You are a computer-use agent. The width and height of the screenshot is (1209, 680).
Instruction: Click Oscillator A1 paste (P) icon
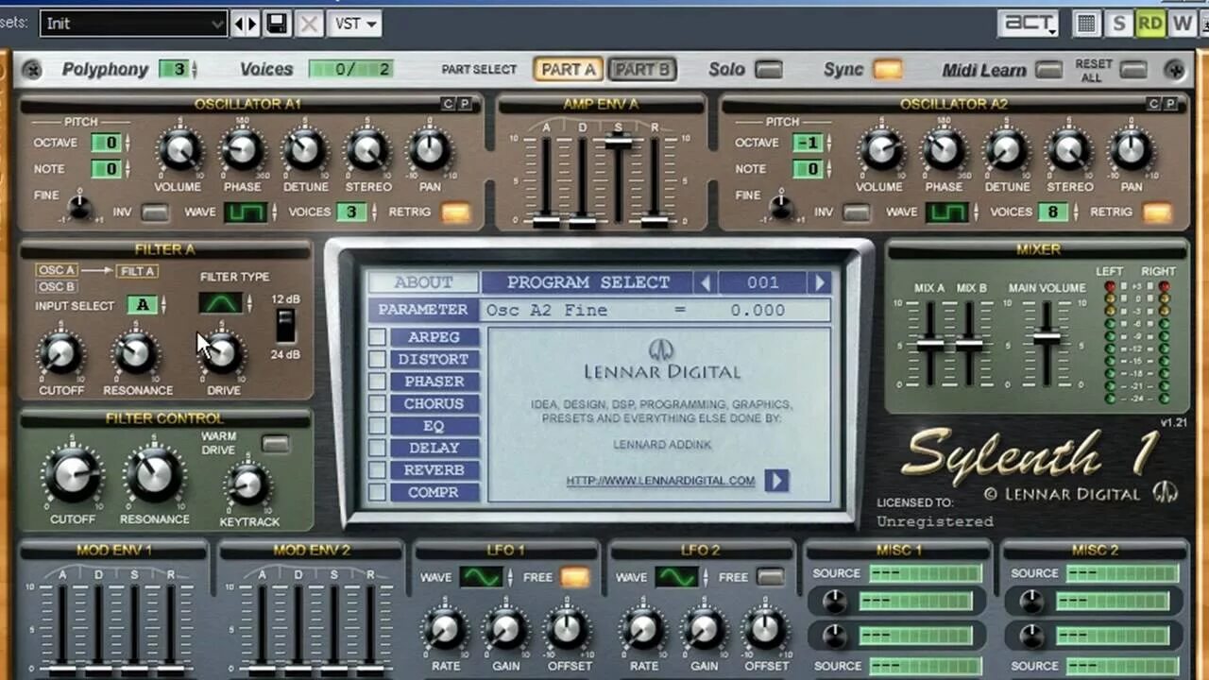[465, 104]
